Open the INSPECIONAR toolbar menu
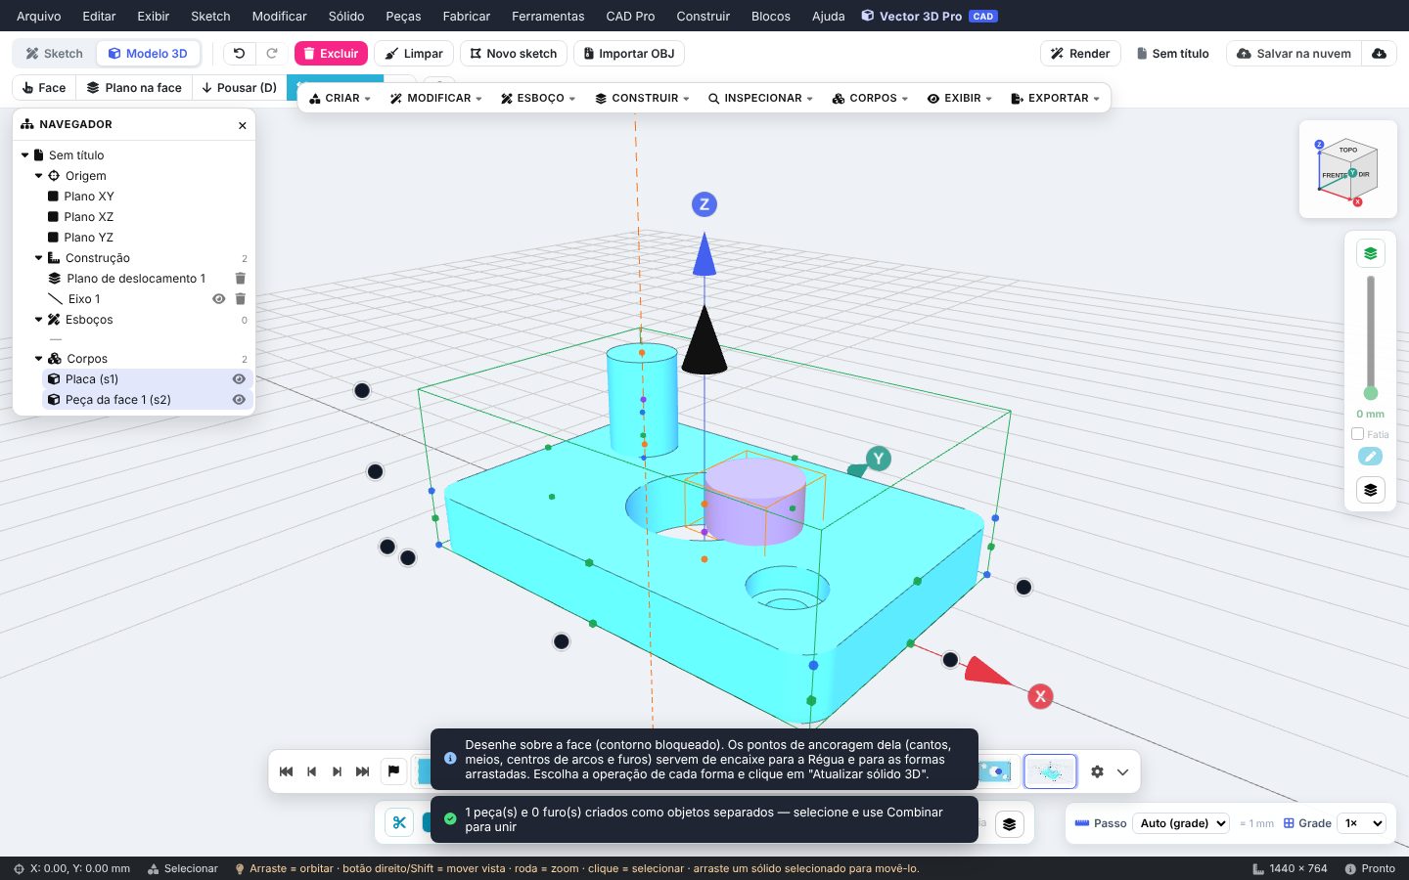 [760, 99]
